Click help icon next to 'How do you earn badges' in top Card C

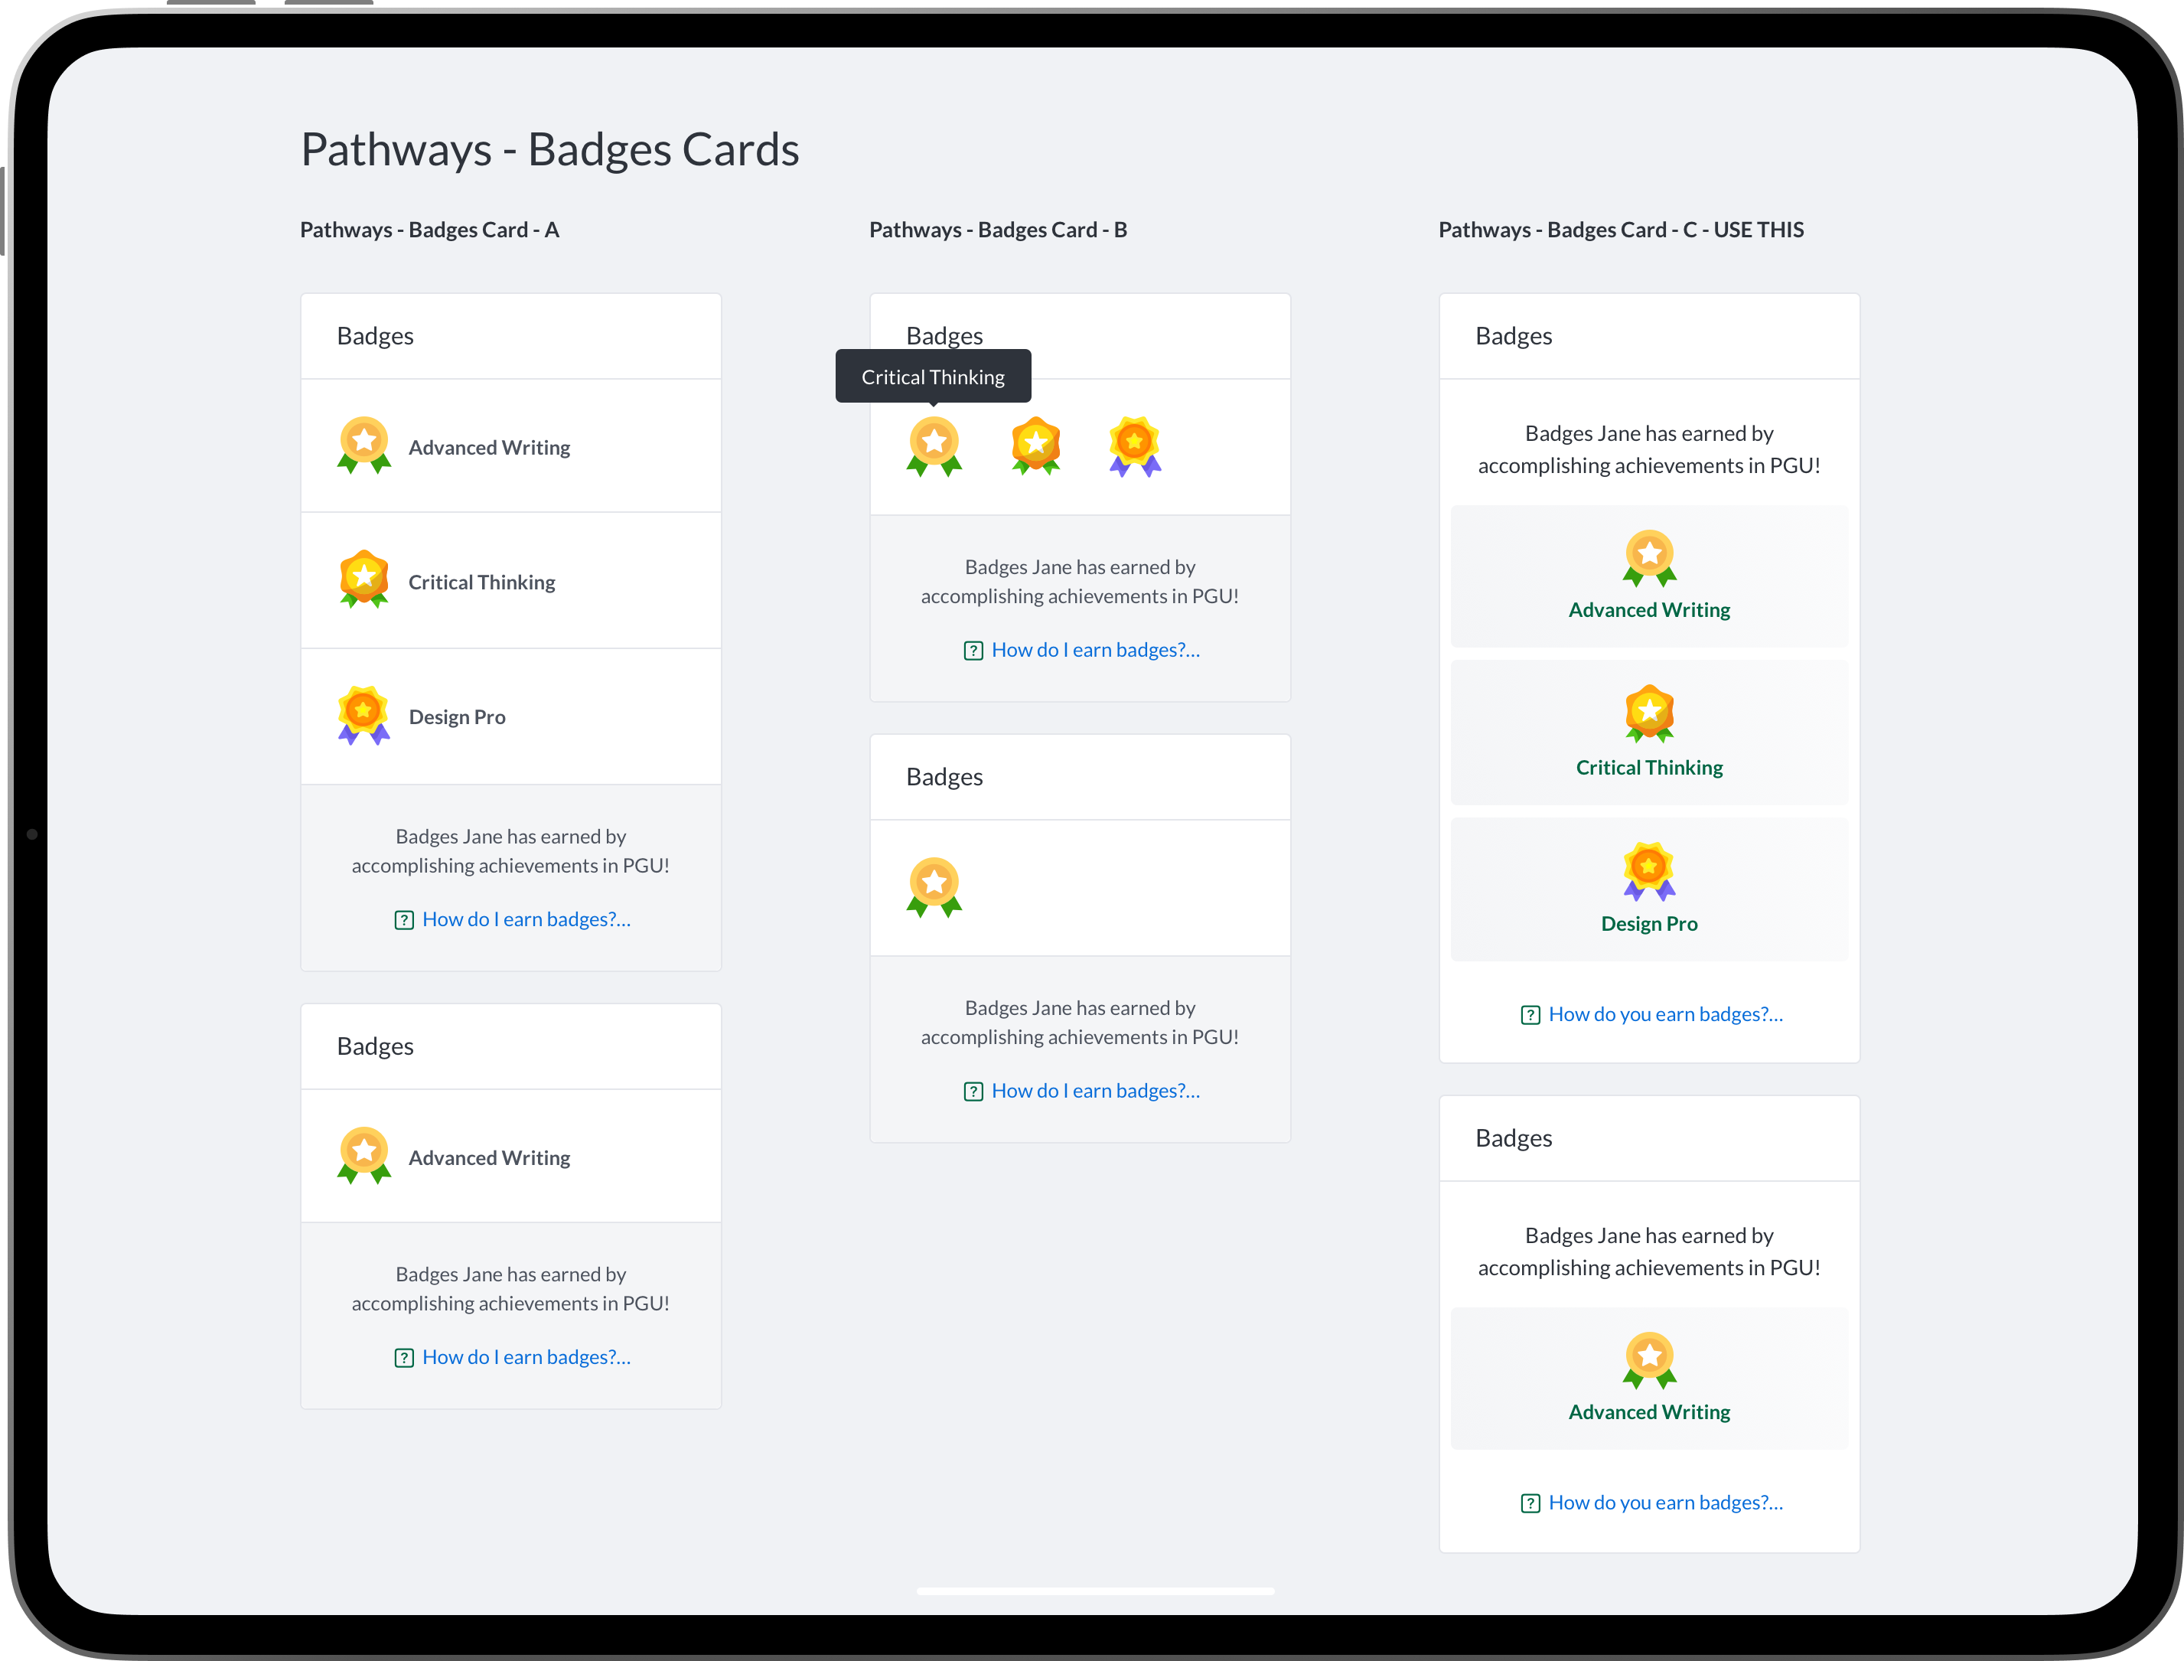(1530, 1016)
